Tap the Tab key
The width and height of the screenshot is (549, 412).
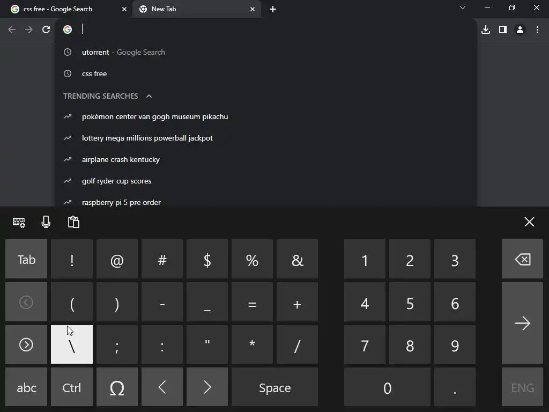pyautogui.click(x=26, y=259)
